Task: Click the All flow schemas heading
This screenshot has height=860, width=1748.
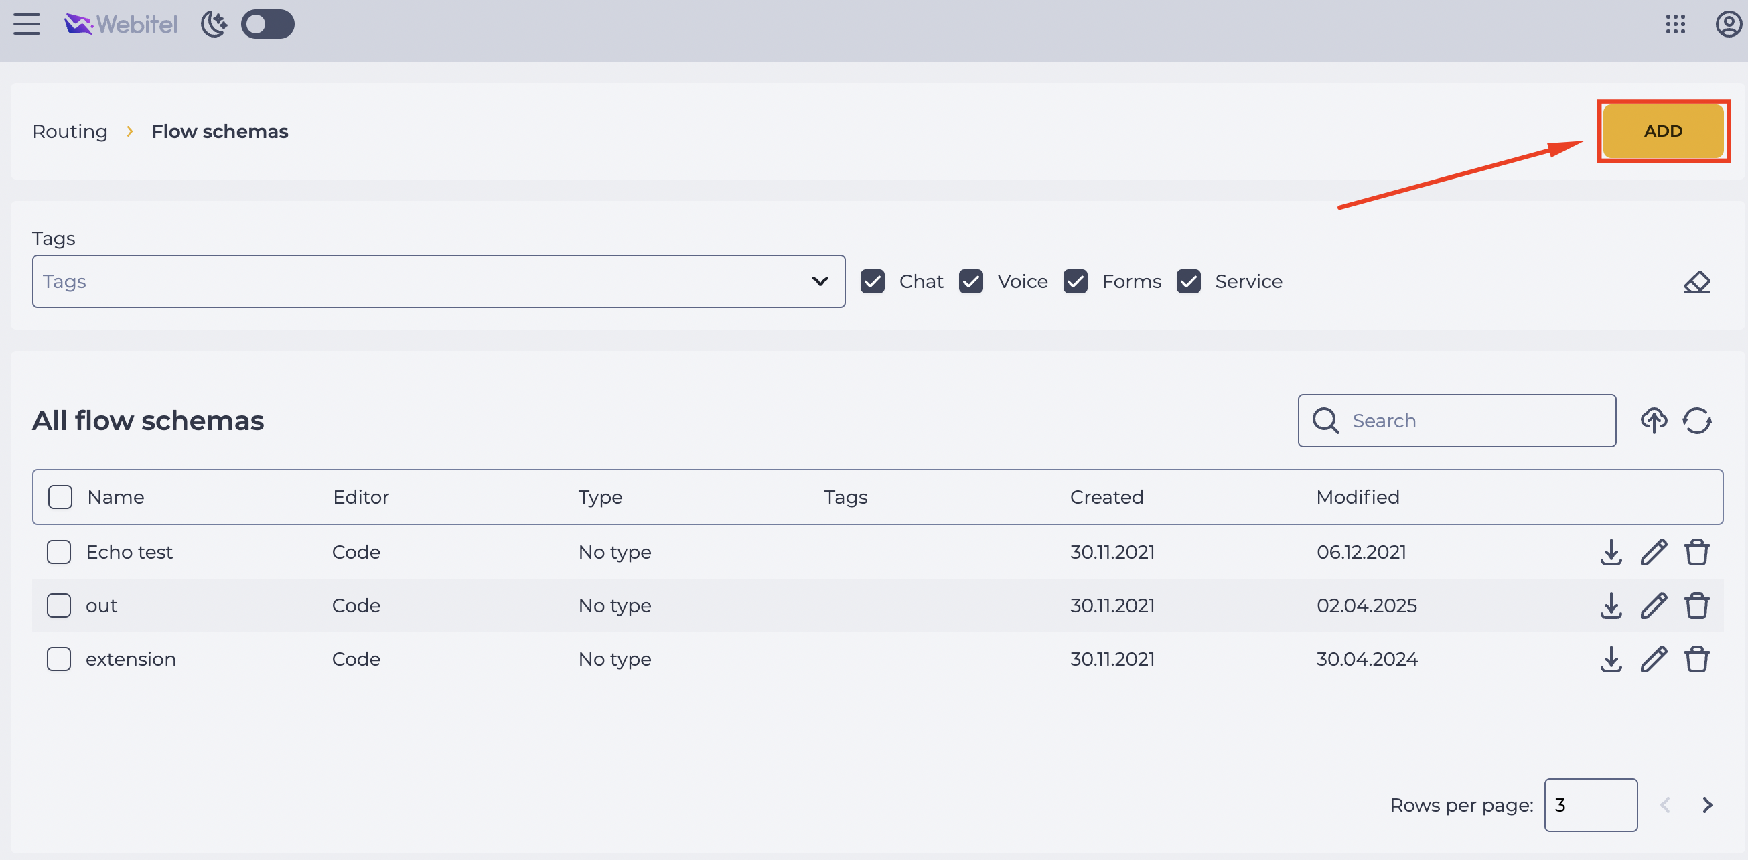Action: pos(148,421)
